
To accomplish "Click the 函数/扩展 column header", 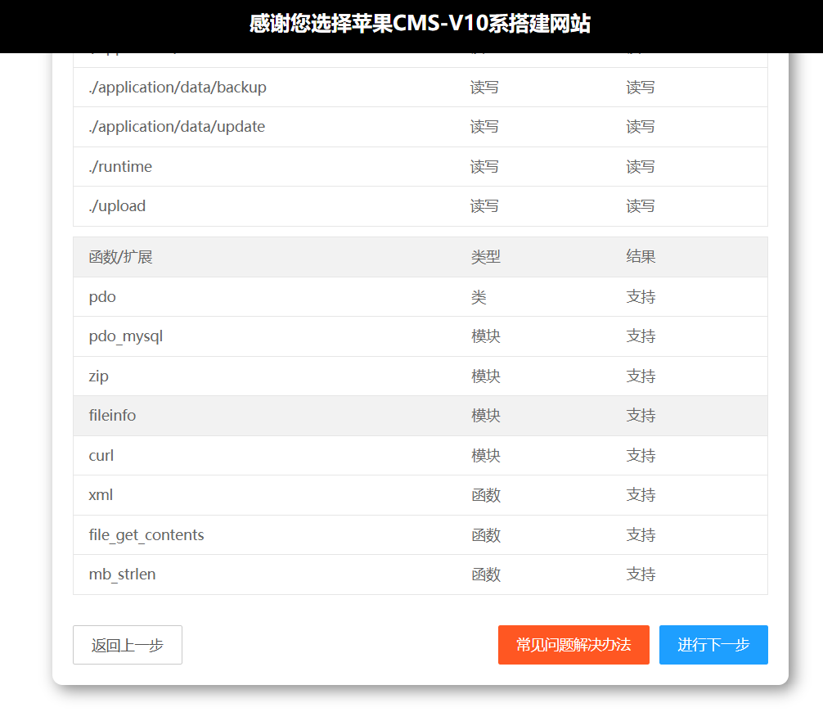I will point(121,257).
